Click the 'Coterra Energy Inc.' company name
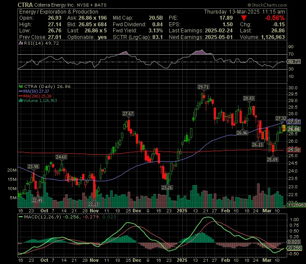Screen dimensions: 306x264 pyautogui.click(x=55, y=5)
